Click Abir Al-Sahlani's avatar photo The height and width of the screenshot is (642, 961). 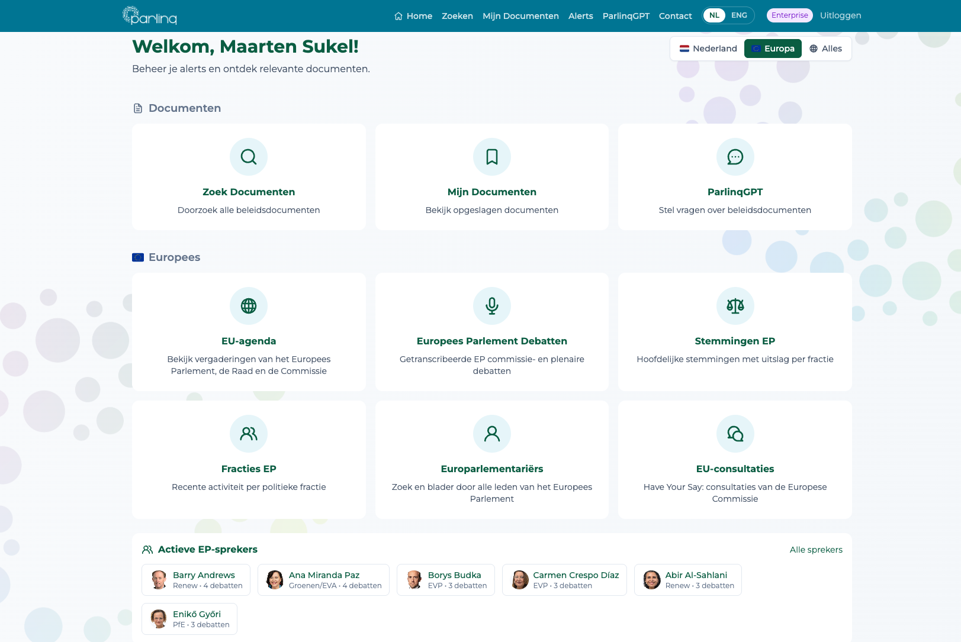651,580
